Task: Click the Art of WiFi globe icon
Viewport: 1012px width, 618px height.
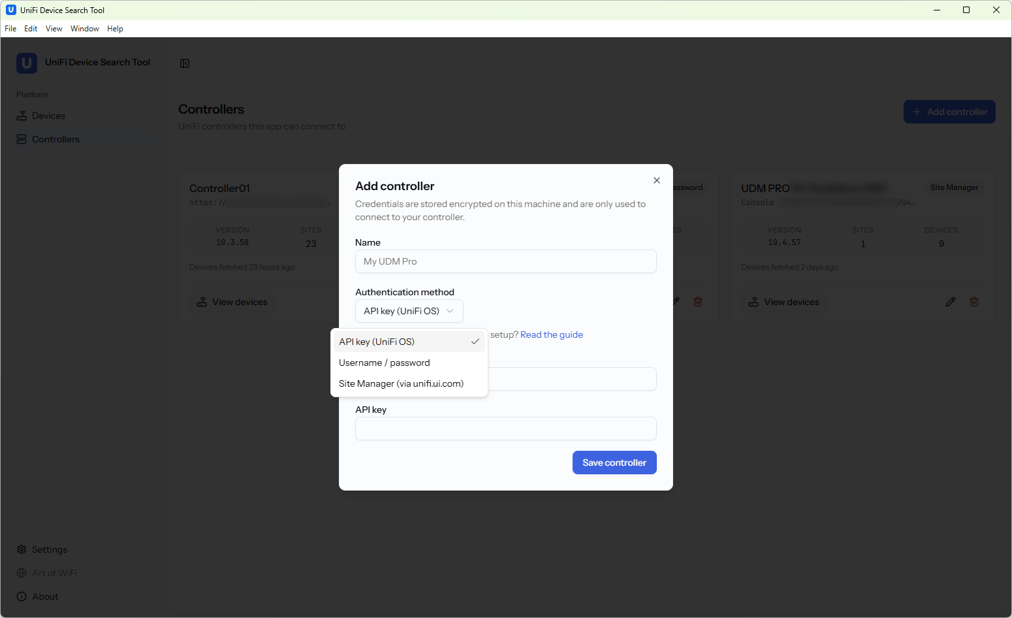Action: [22, 573]
